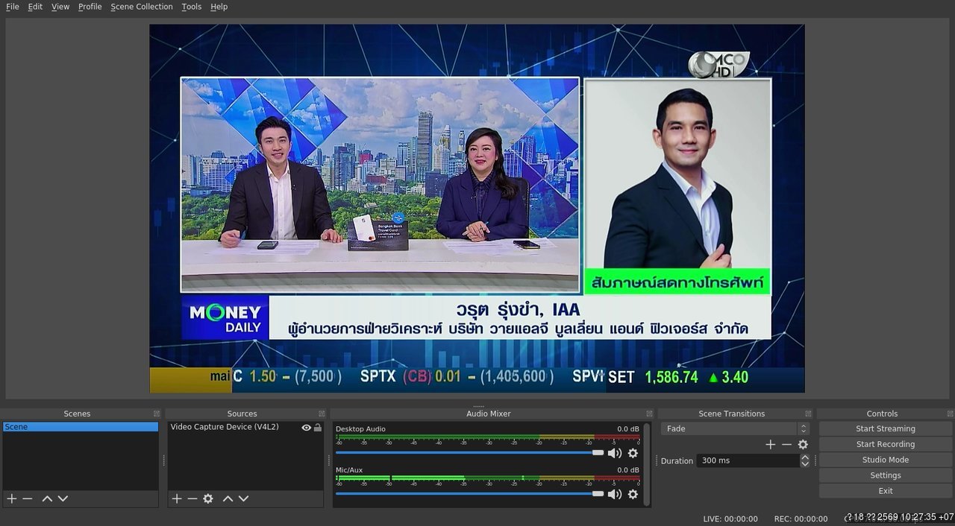The width and height of the screenshot is (955, 526).
Task: Remove selected scene with minus icon
Action: coord(28,498)
